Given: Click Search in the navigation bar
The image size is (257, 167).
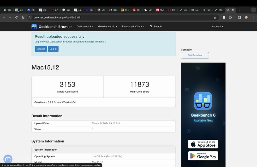Looking at the screenshot, I should click(x=156, y=27).
